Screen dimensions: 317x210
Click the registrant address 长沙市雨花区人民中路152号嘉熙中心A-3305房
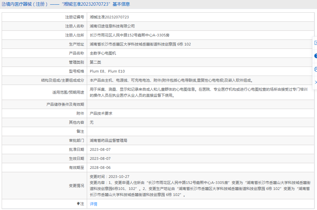pos(130,35)
